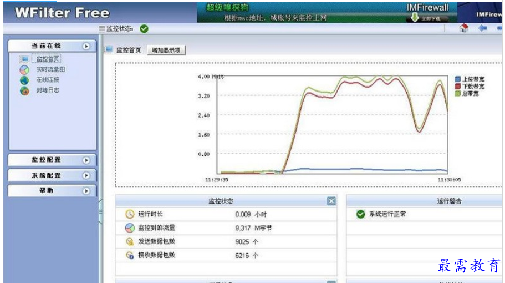Click the 11:30:05 time axis label
This screenshot has height=283, width=505.
pyautogui.click(x=449, y=180)
